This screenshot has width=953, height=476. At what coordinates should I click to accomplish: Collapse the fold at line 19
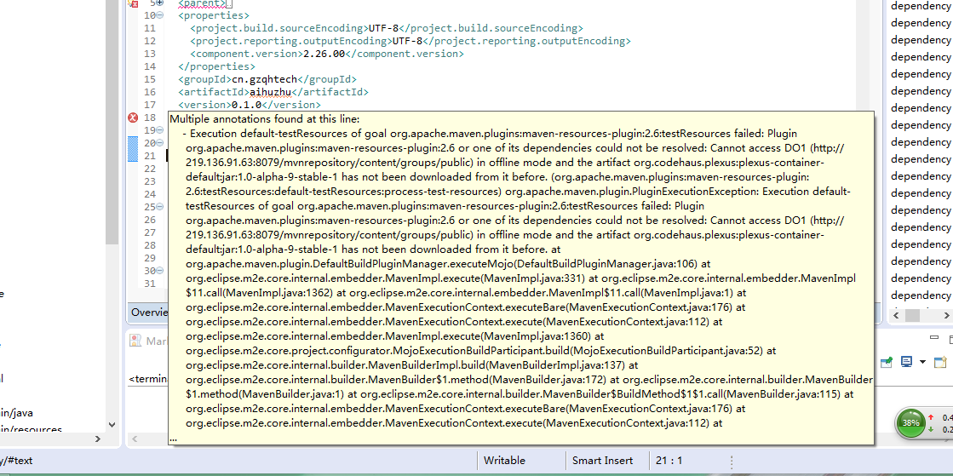click(x=161, y=130)
